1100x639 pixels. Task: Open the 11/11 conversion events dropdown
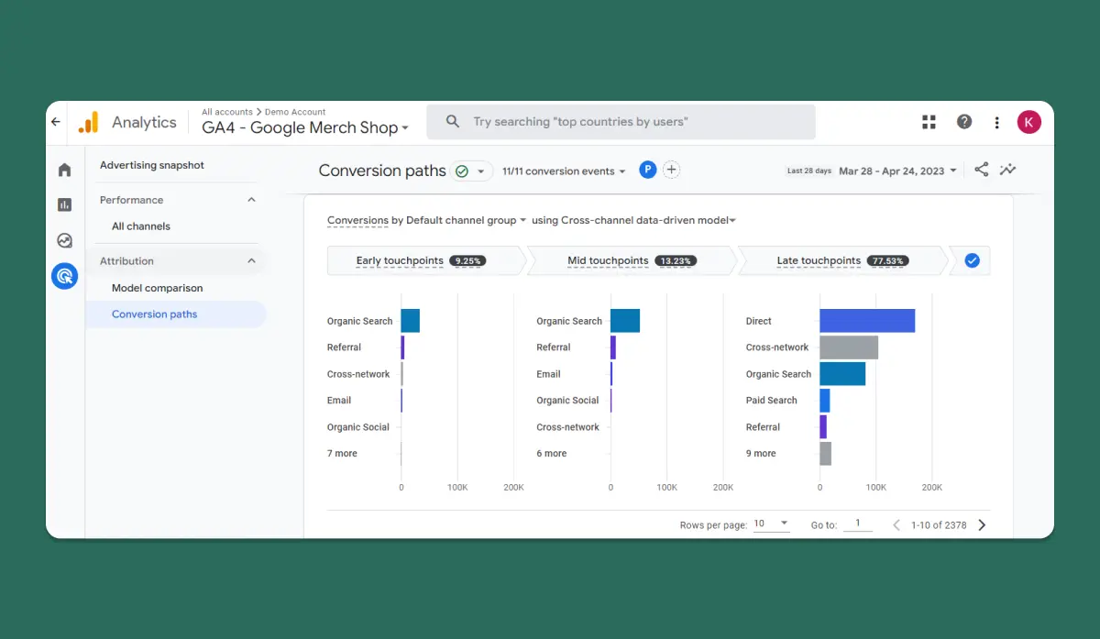[564, 171]
